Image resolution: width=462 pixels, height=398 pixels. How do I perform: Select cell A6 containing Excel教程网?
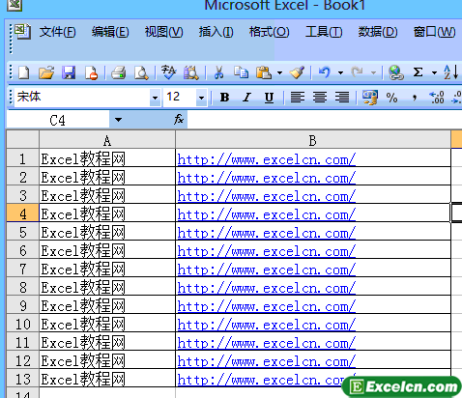tap(107, 250)
